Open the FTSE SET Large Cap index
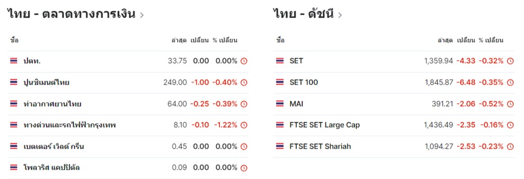 (x=324, y=125)
